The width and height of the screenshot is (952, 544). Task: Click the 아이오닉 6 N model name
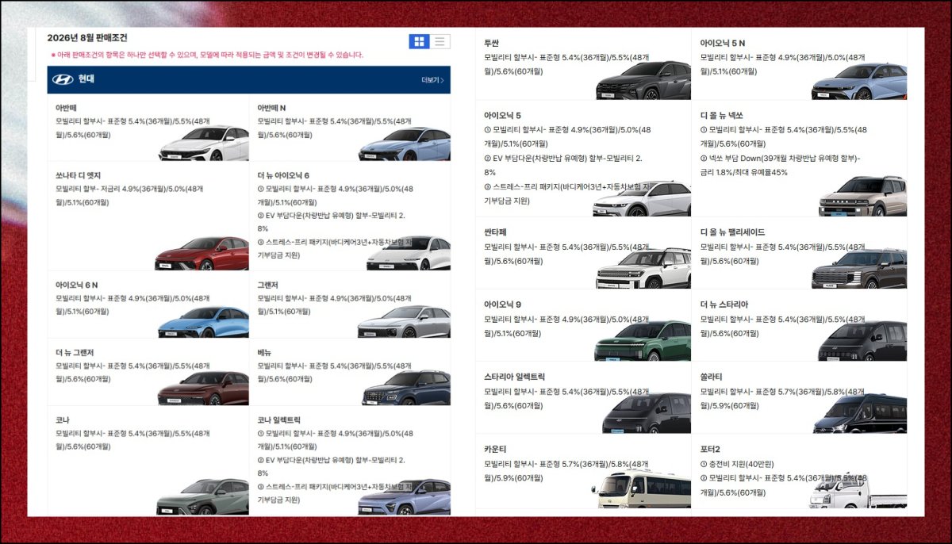point(76,285)
